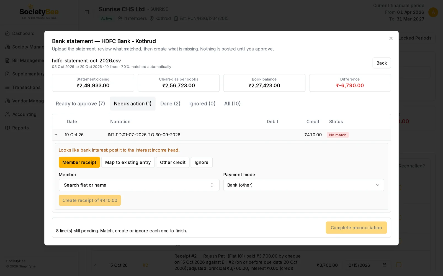Click the Transactions list icon
This screenshot has width=443, height=276.
click(x=7, y=87)
